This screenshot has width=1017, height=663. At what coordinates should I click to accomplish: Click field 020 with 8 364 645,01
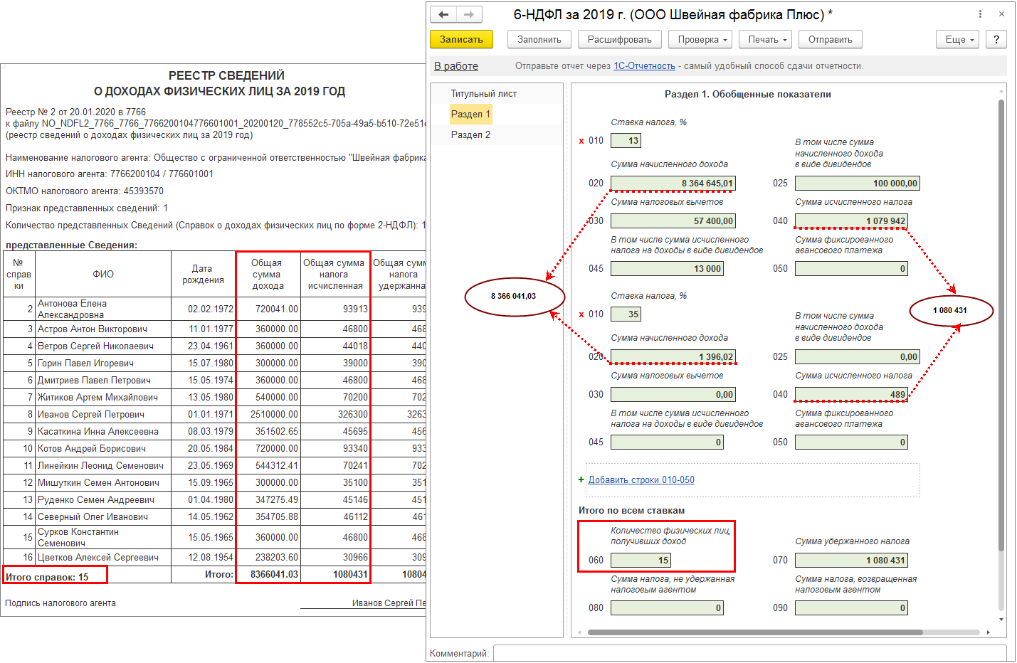pos(673,184)
